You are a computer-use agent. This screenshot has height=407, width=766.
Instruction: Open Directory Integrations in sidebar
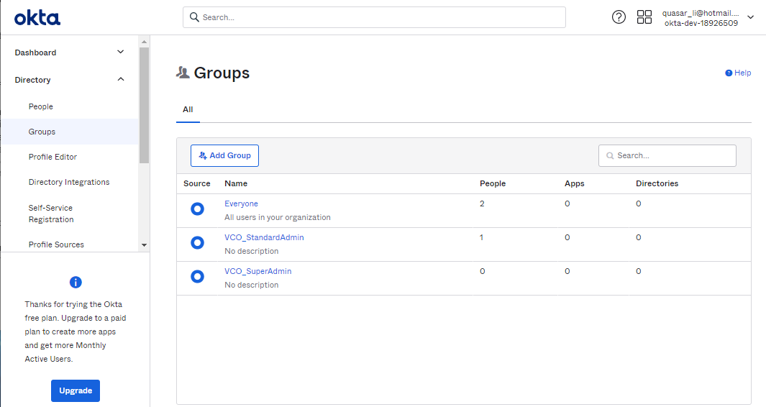point(69,182)
